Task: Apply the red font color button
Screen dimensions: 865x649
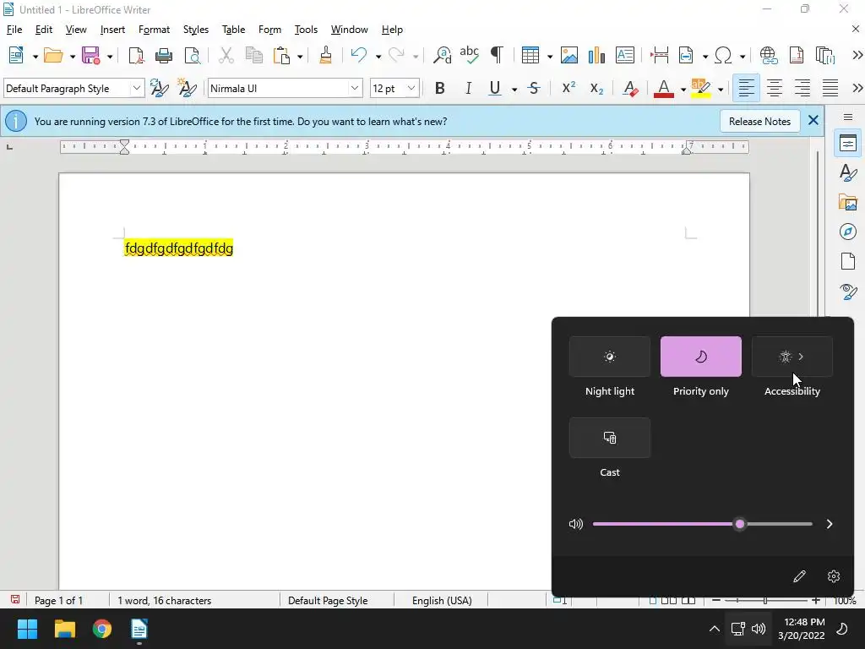Action: [x=664, y=88]
